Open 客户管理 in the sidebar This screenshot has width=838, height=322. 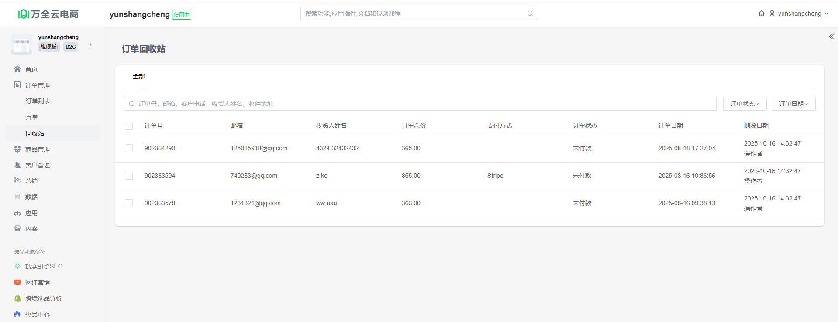pos(38,165)
